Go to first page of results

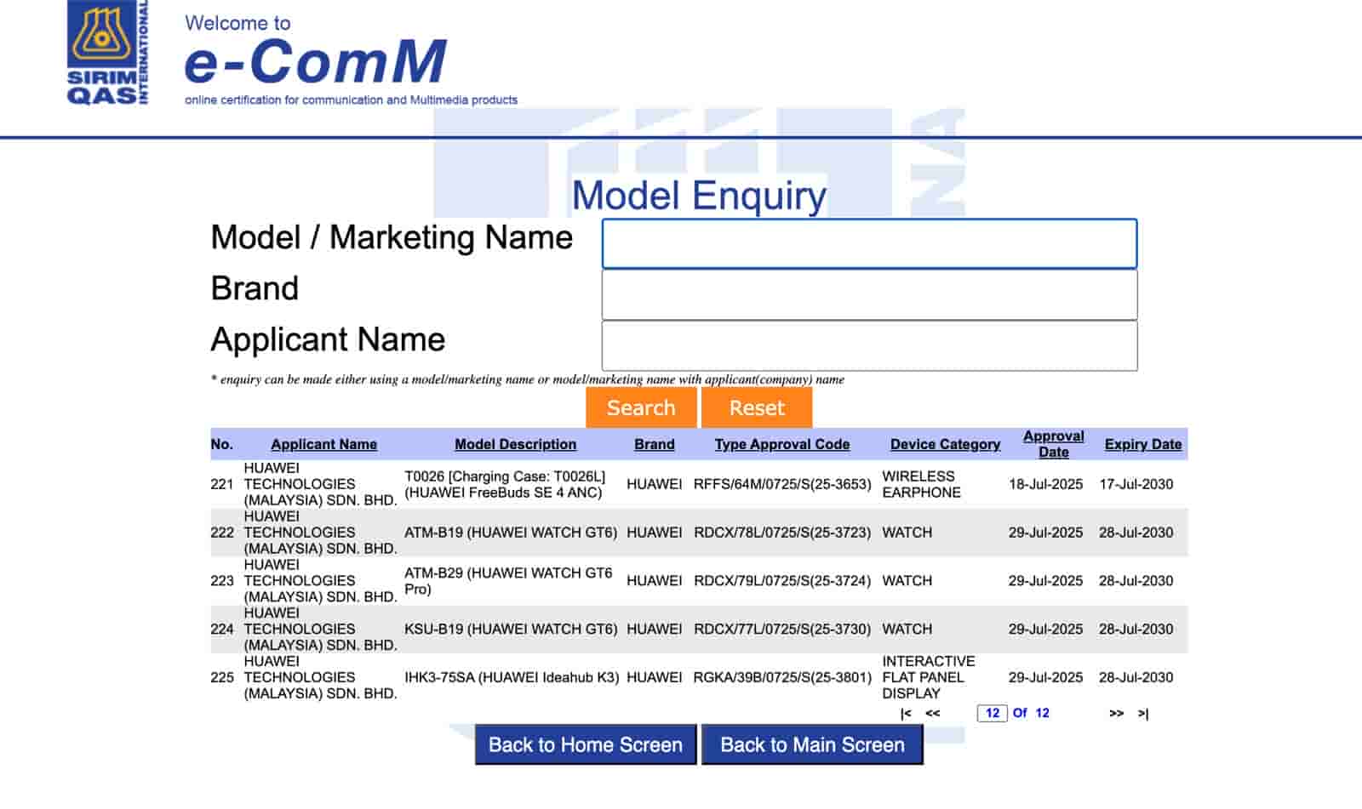[x=906, y=714]
